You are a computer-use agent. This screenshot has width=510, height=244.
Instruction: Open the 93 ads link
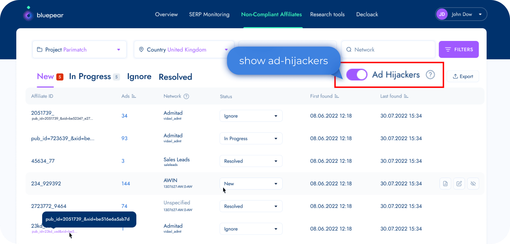click(x=124, y=138)
